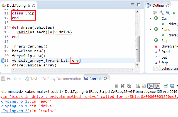Click the DuckTyping.rb Ruby file icon

pyautogui.click(x=4, y=5)
